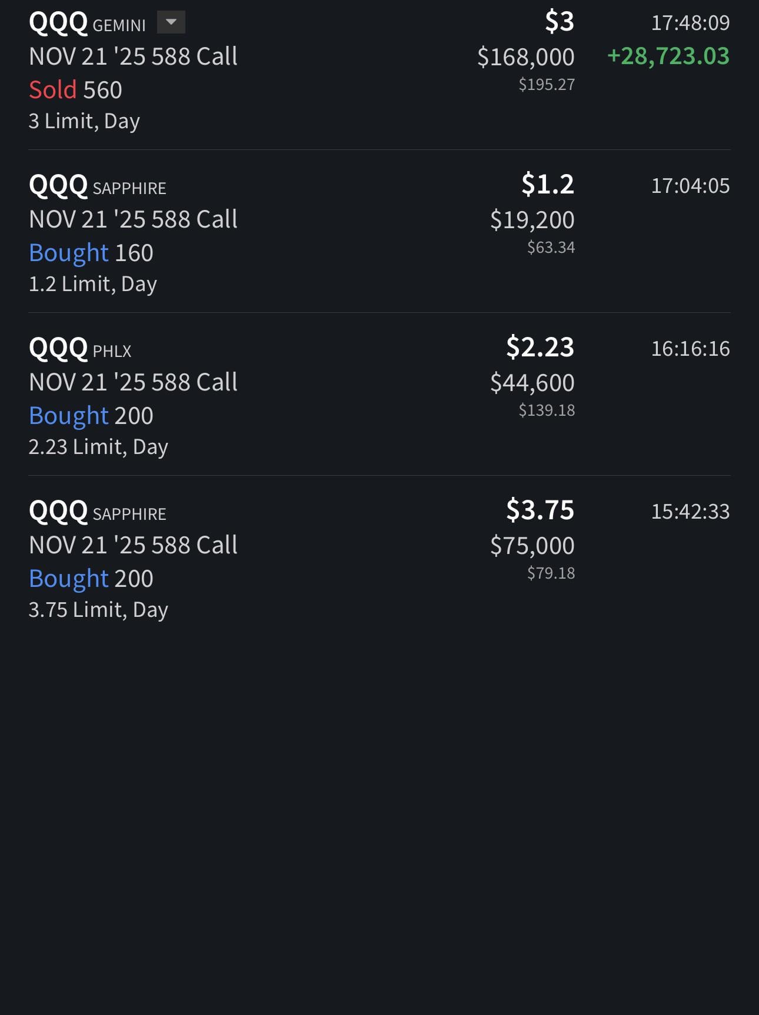This screenshot has height=1015, width=759.
Task: Open the 3.75 Limit, Day order details
Action: (98, 610)
